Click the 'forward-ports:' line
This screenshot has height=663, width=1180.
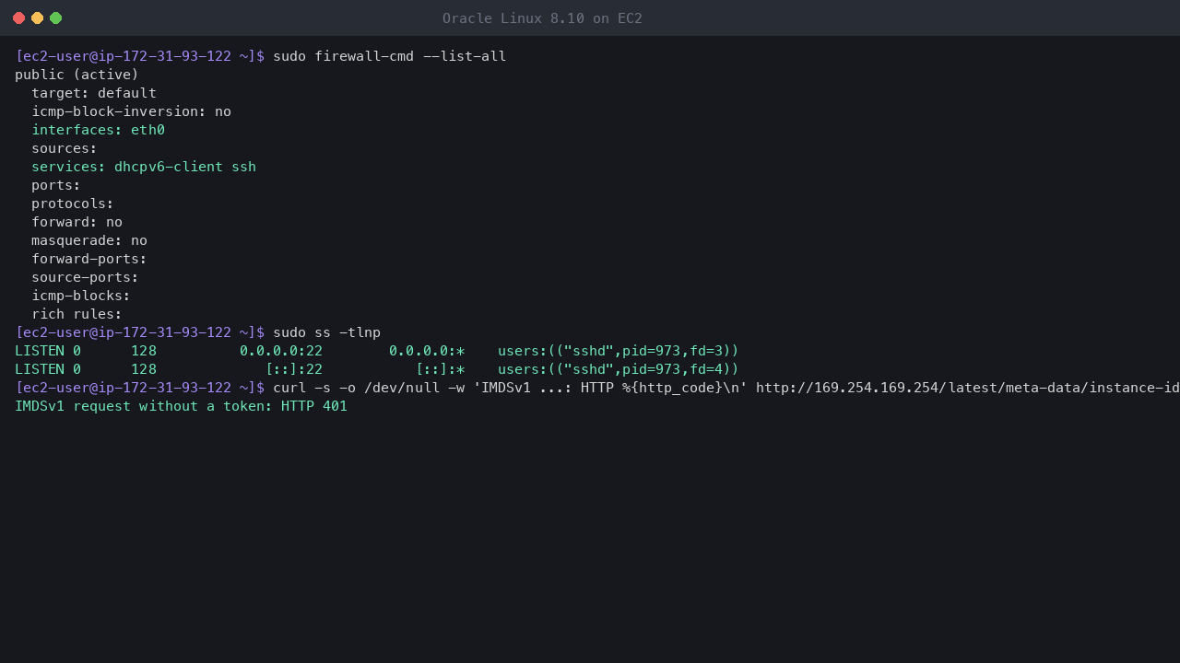tap(89, 259)
